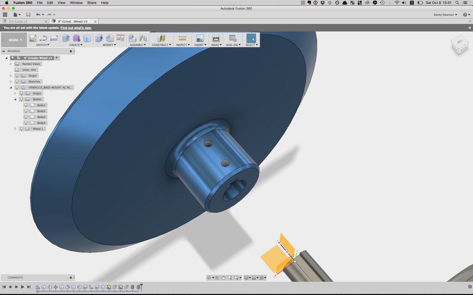Open the MODEL workspace dropdown

[x=15, y=40]
